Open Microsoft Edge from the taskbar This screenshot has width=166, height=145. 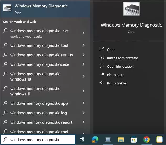[x=95, y=139]
